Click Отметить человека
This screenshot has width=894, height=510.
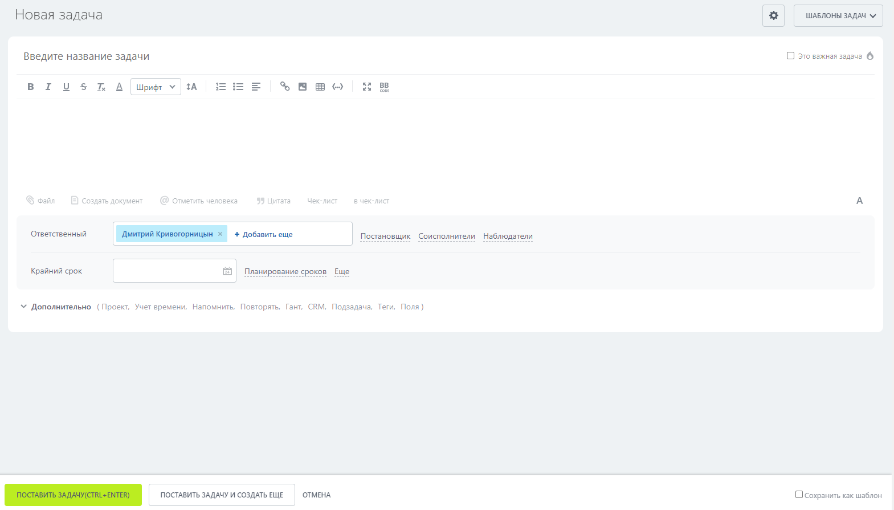199,201
